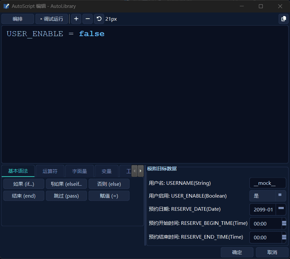This screenshot has height=259, width=290.
Task: Click 用户名: USERNAME(String) label
Action: 180,183
